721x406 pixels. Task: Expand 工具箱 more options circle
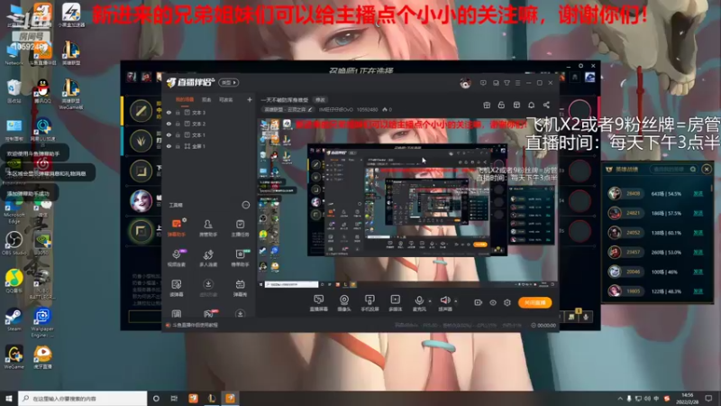(246, 205)
